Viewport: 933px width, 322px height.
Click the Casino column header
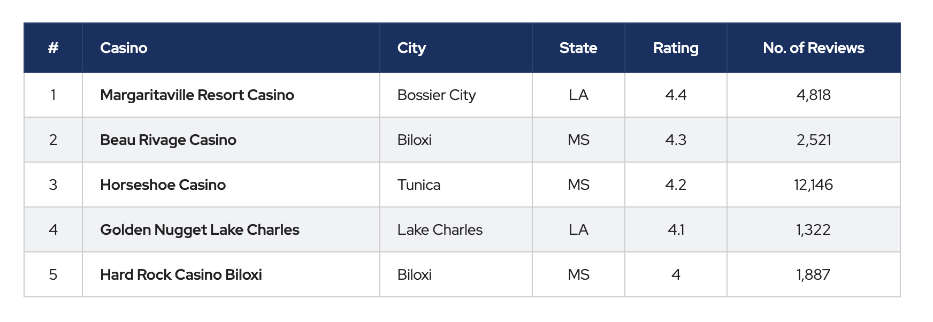(124, 48)
